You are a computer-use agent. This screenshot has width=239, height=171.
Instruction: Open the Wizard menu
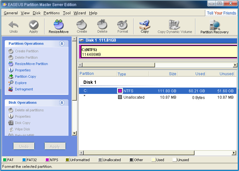[x=80, y=13]
